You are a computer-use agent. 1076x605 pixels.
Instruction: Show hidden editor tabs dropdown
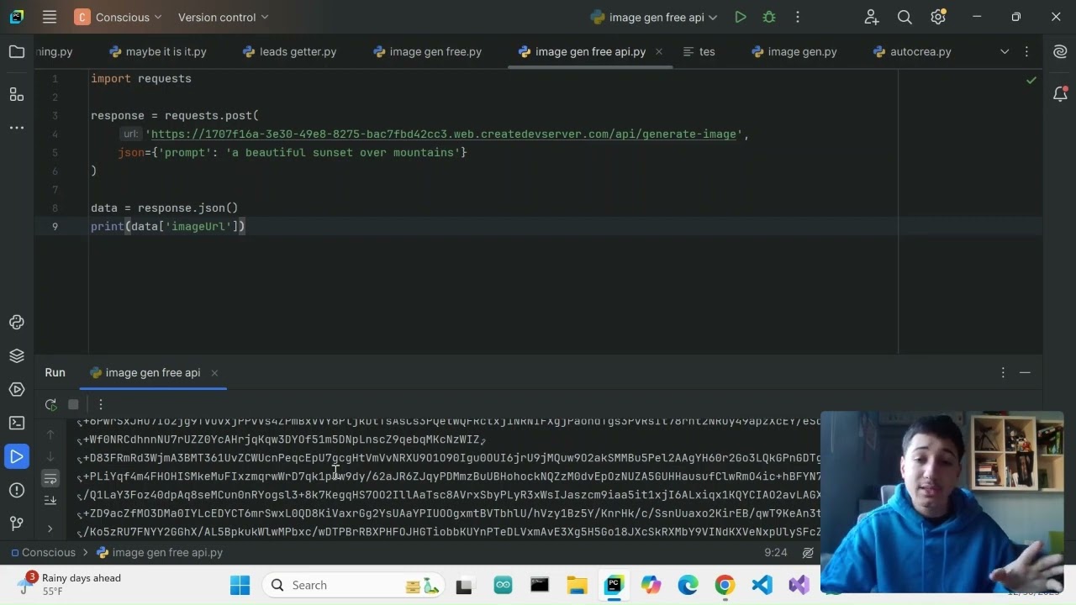click(x=1005, y=52)
